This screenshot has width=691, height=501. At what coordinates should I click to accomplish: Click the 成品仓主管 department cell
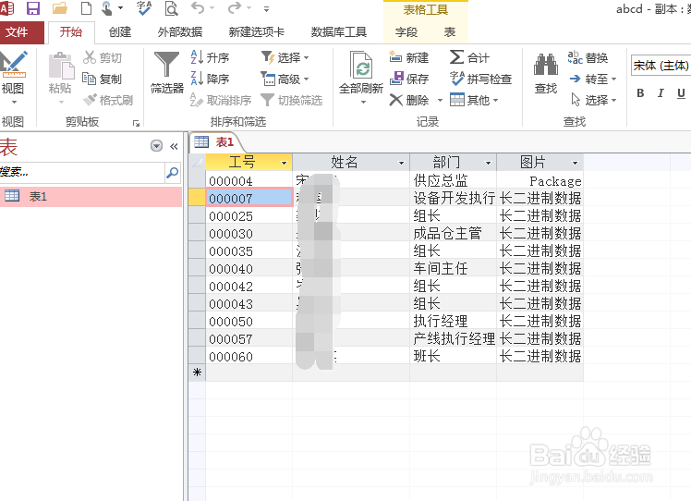[453, 233]
